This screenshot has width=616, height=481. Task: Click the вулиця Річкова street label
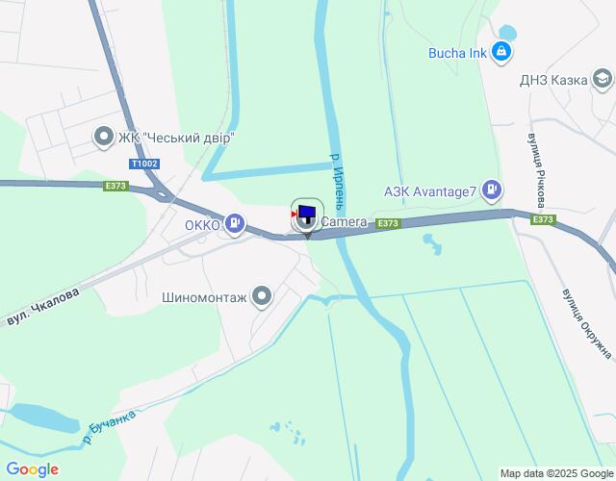tap(537, 170)
